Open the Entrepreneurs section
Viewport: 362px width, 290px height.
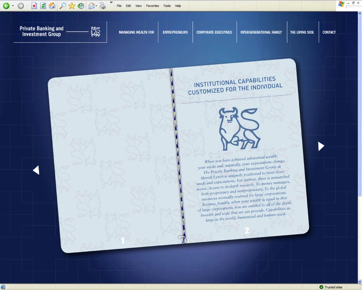[x=175, y=32]
